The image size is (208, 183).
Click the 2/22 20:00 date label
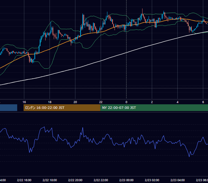(75, 180)
